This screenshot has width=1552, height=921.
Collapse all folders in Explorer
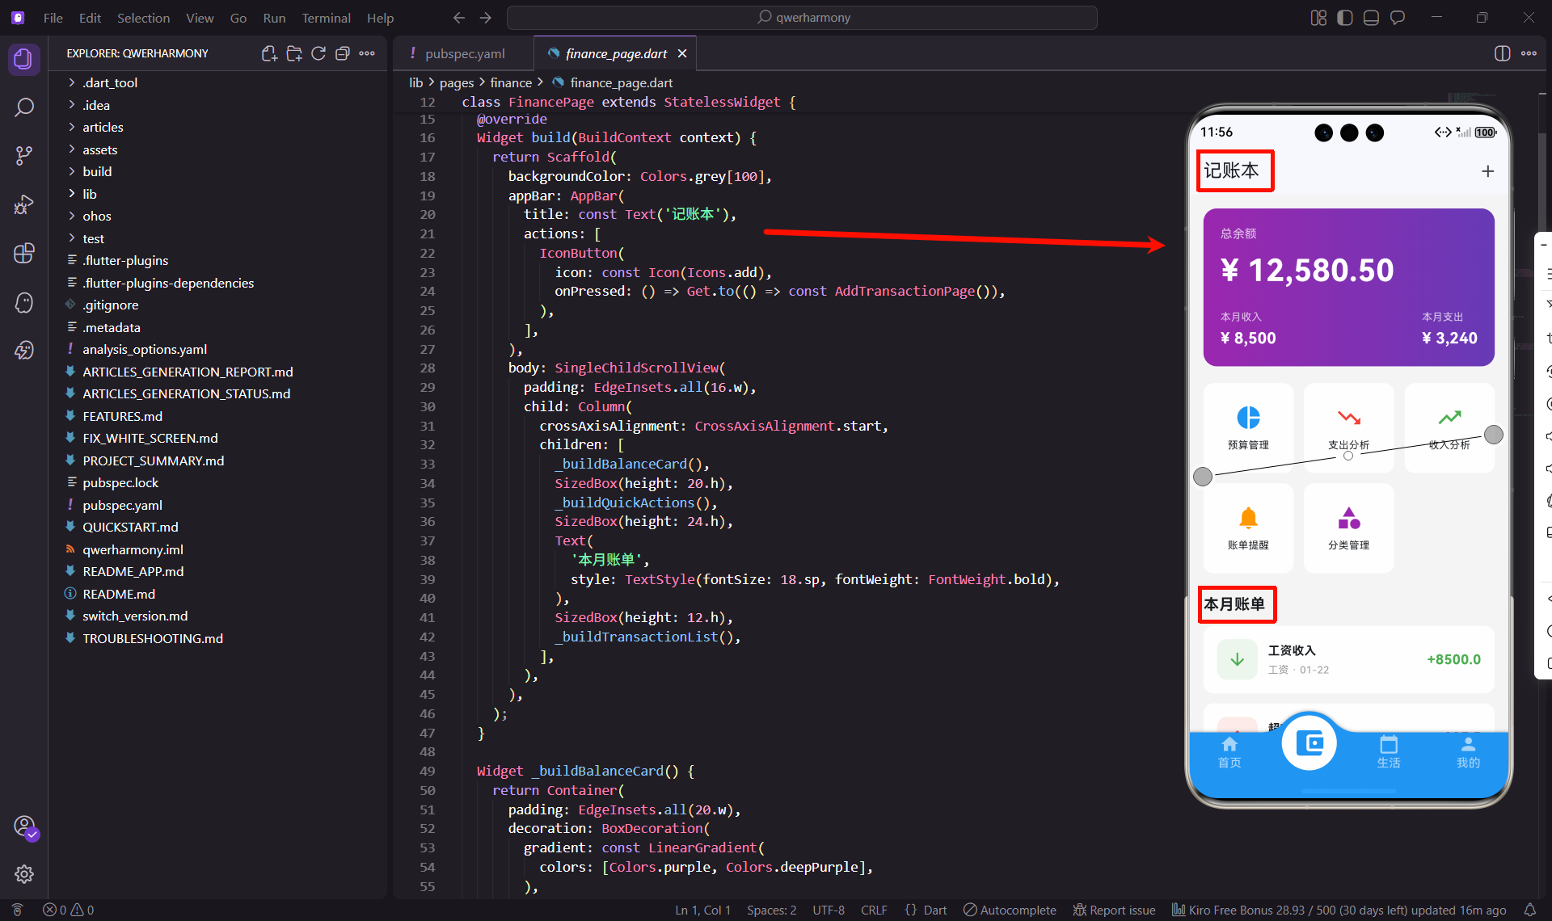coord(343,53)
